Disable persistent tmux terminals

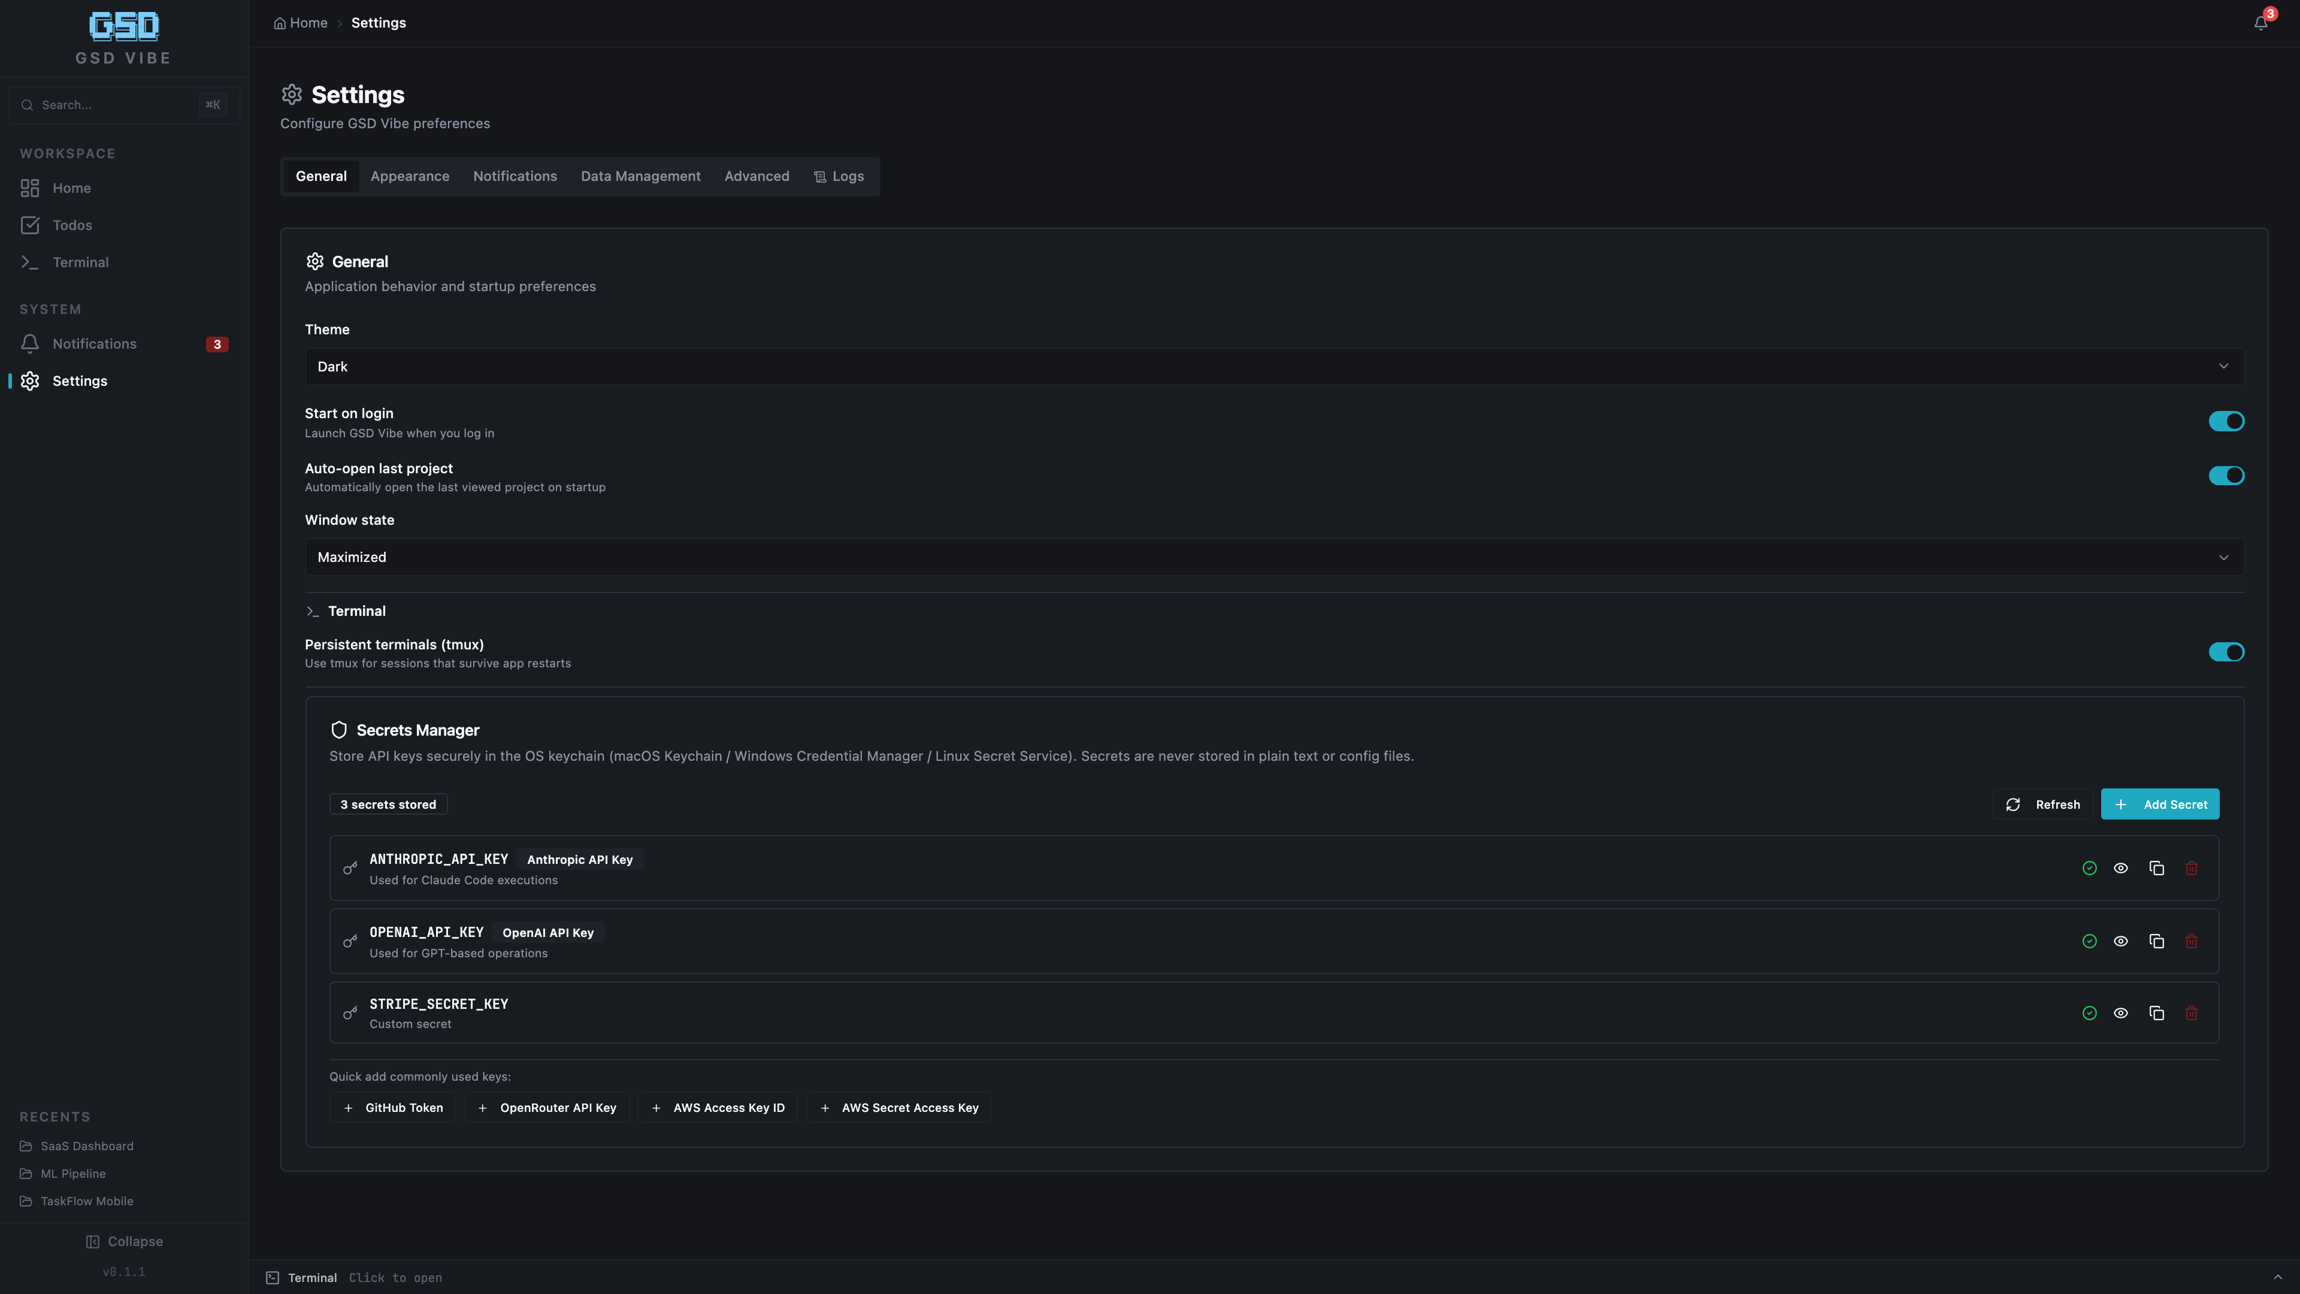(x=2226, y=651)
